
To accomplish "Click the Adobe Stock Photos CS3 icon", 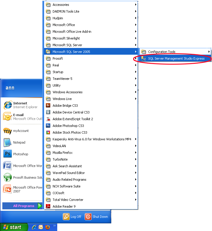I will 48,132.
